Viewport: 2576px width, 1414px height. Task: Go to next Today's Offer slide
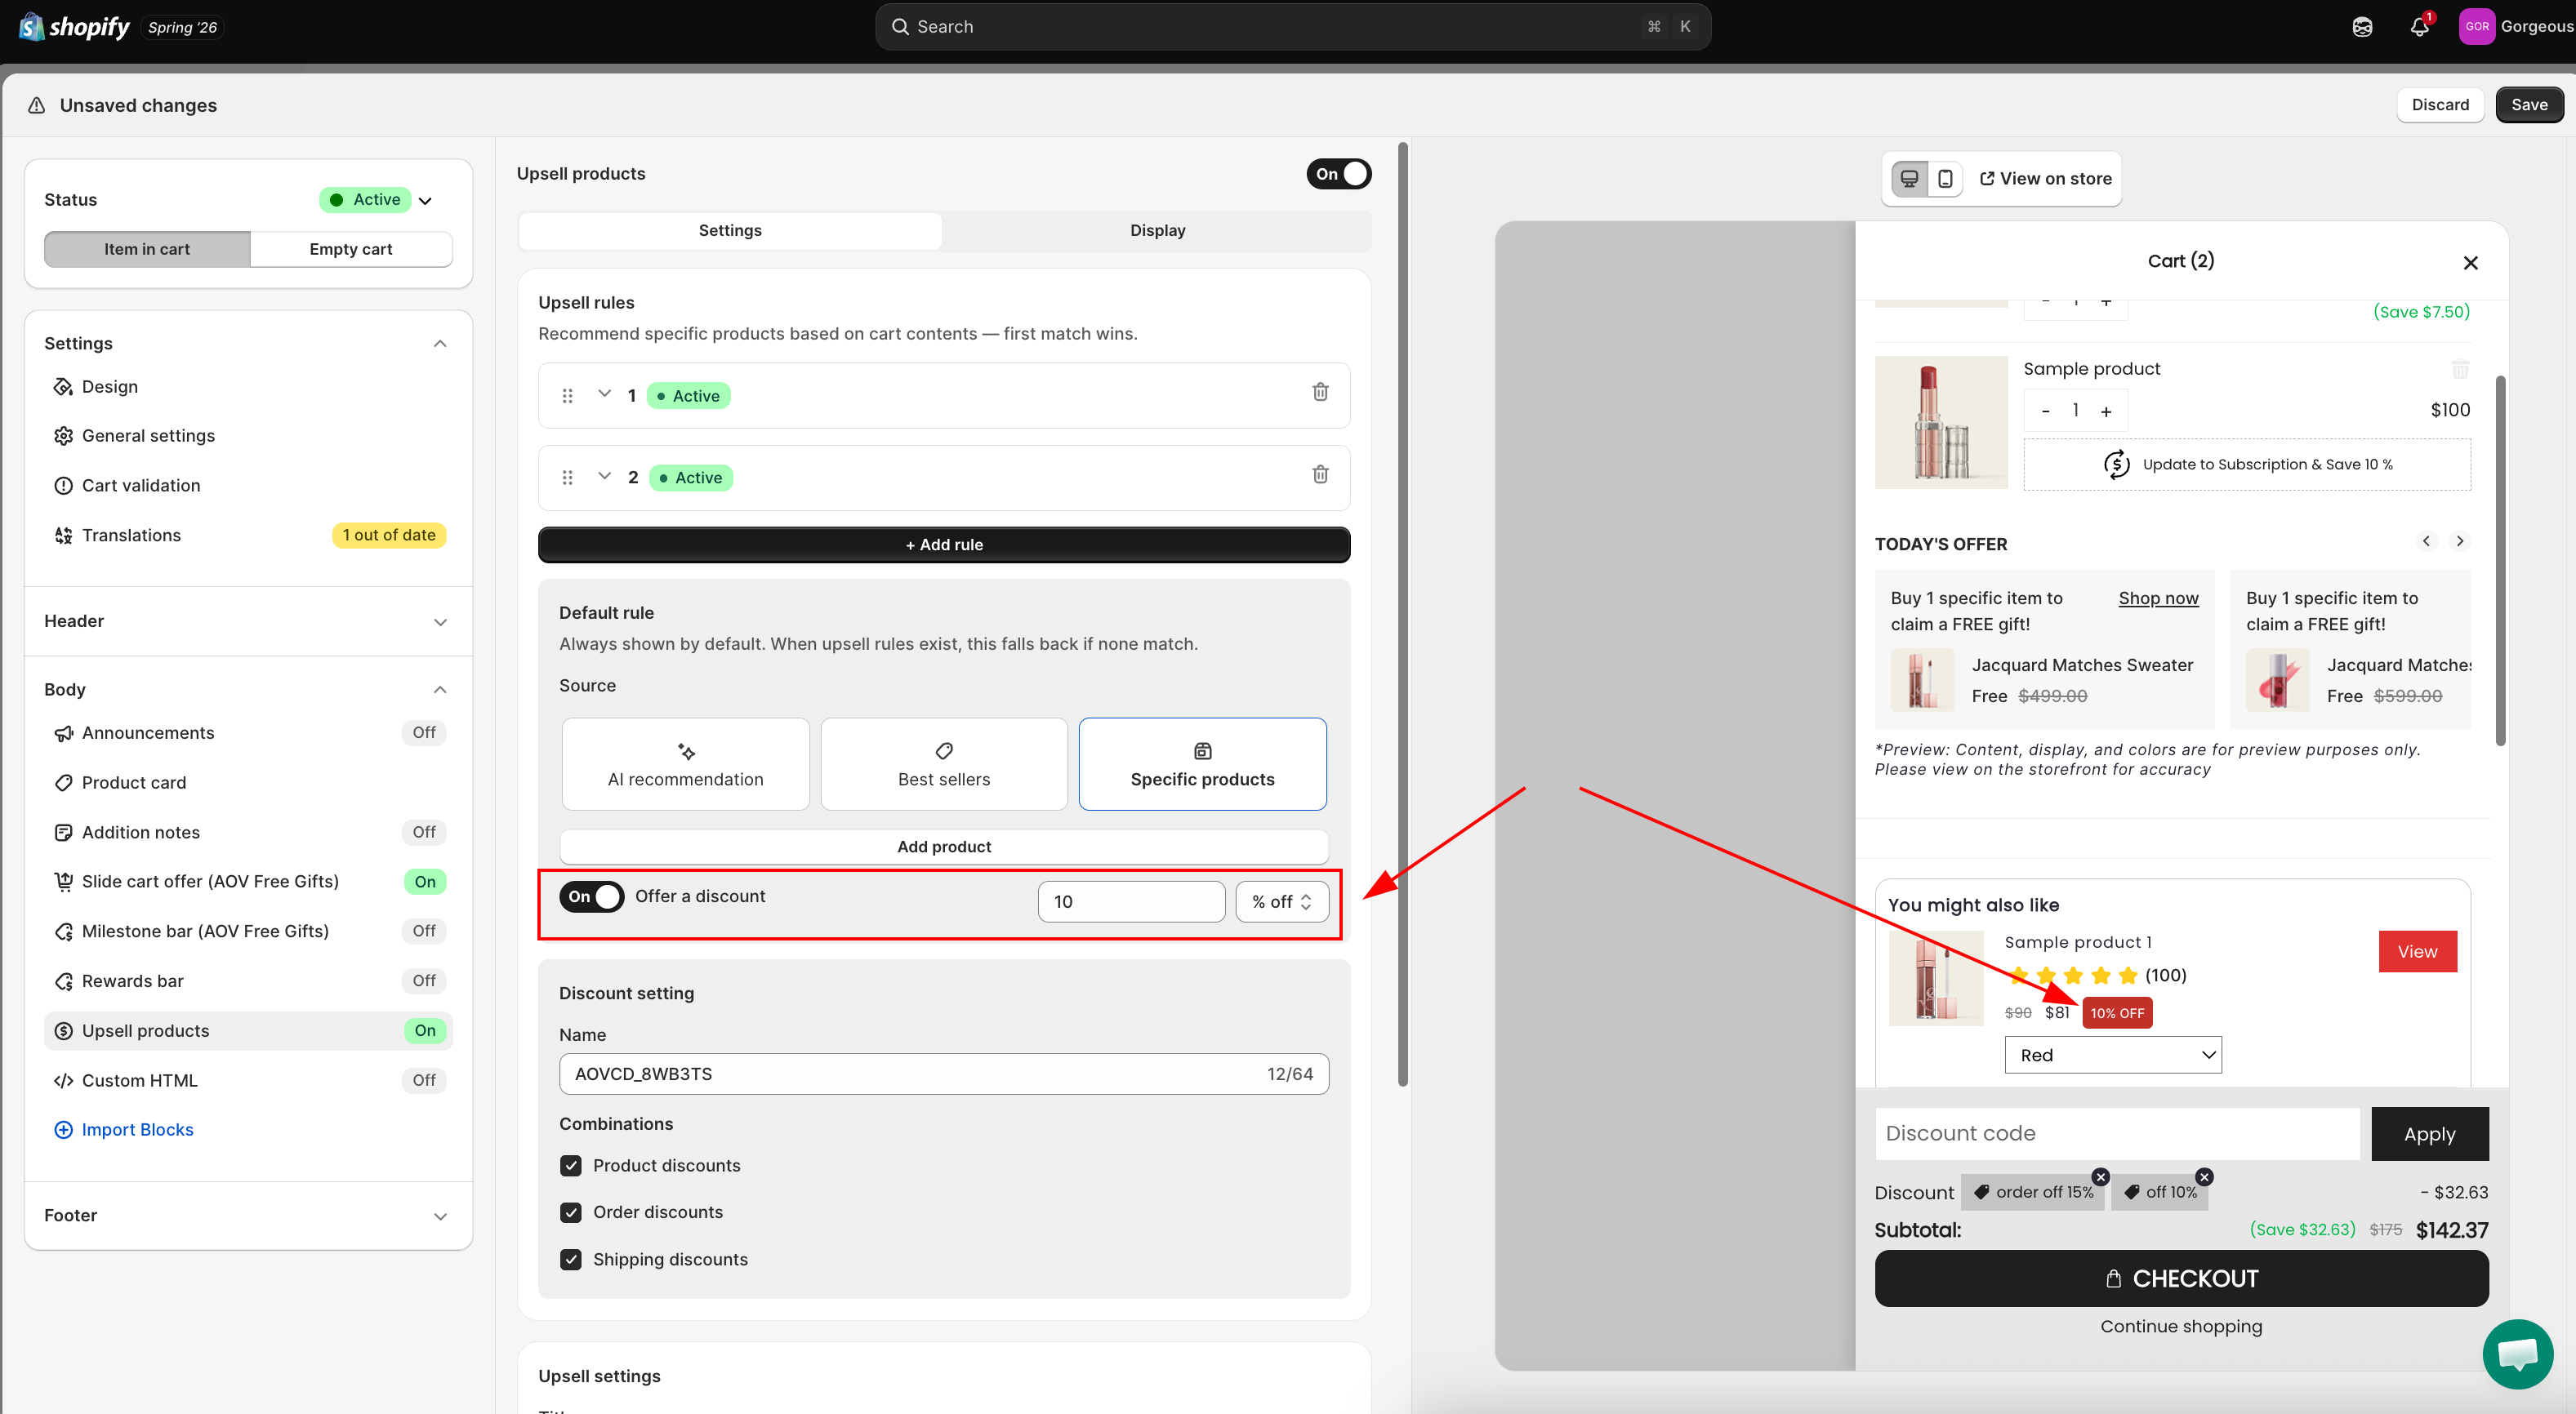[x=2460, y=540]
